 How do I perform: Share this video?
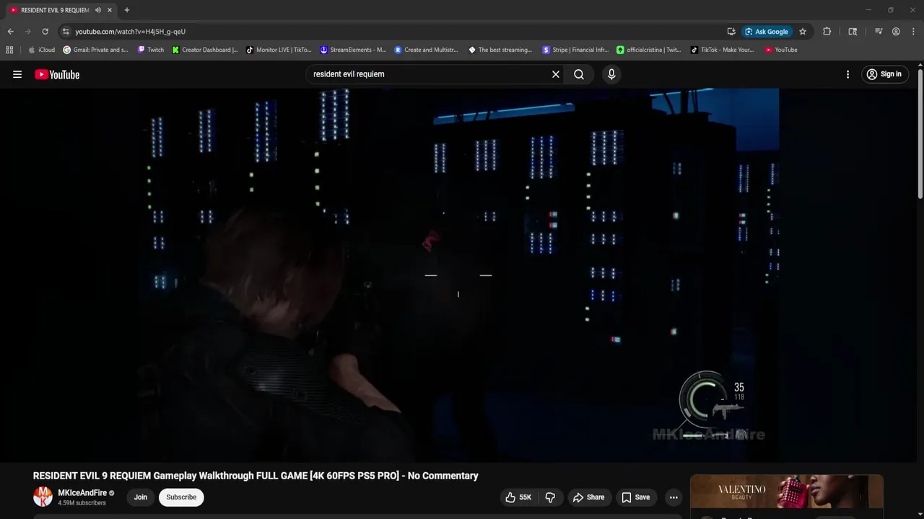tap(588, 497)
